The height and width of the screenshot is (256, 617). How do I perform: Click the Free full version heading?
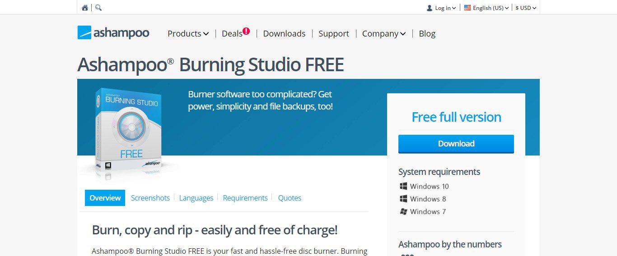click(456, 117)
